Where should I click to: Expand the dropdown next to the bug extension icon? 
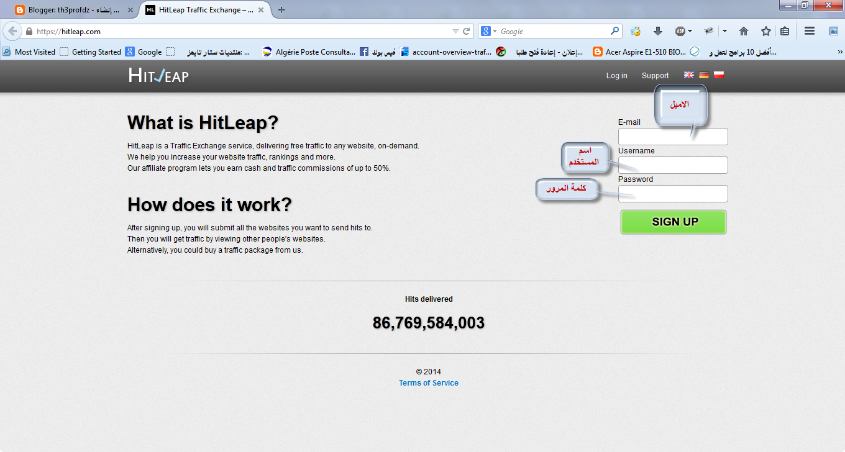[724, 31]
